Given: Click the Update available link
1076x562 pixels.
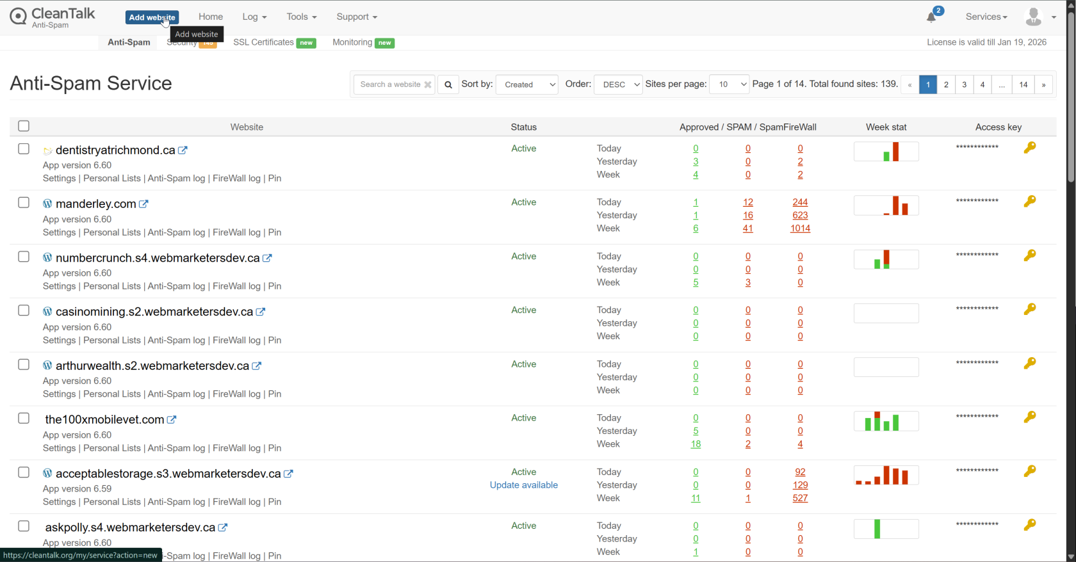Looking at the screenshot, I should 523,485.
